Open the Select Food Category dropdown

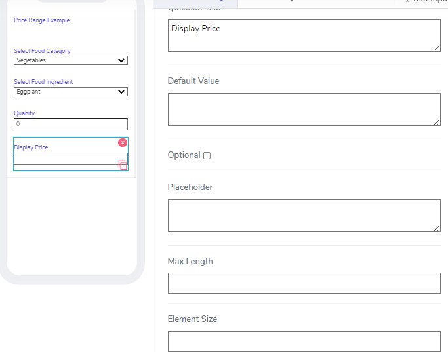[70, 60]
